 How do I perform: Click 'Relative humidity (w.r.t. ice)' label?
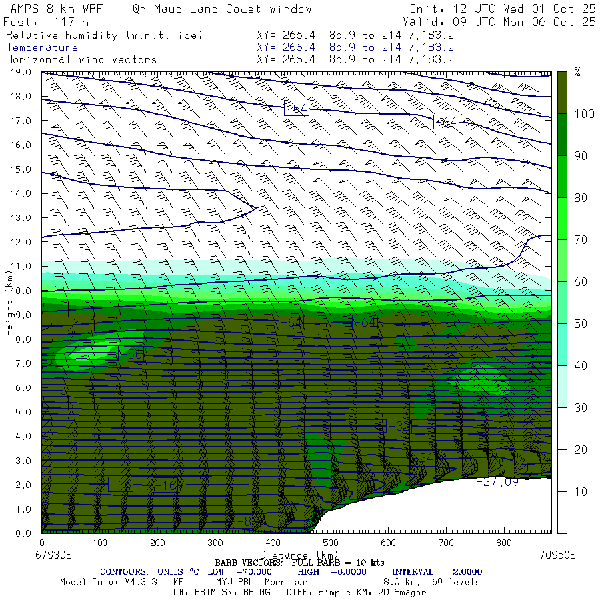[104, 35]
